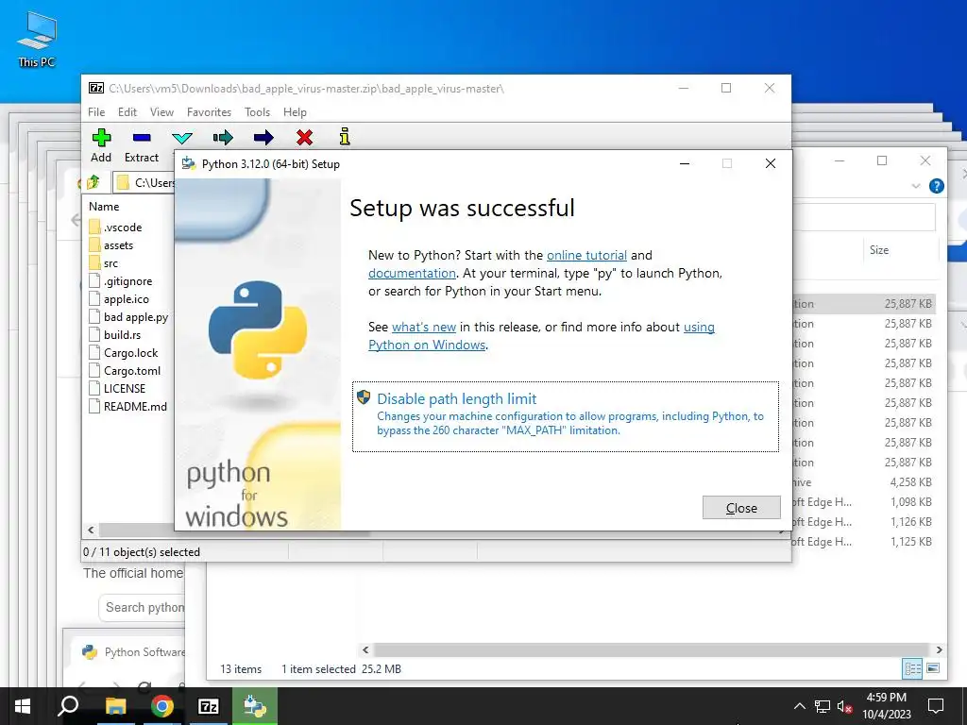The height and width of the screenshot is (725, 967).
Task: Open the documentation link
Action: tap(412, 273)
